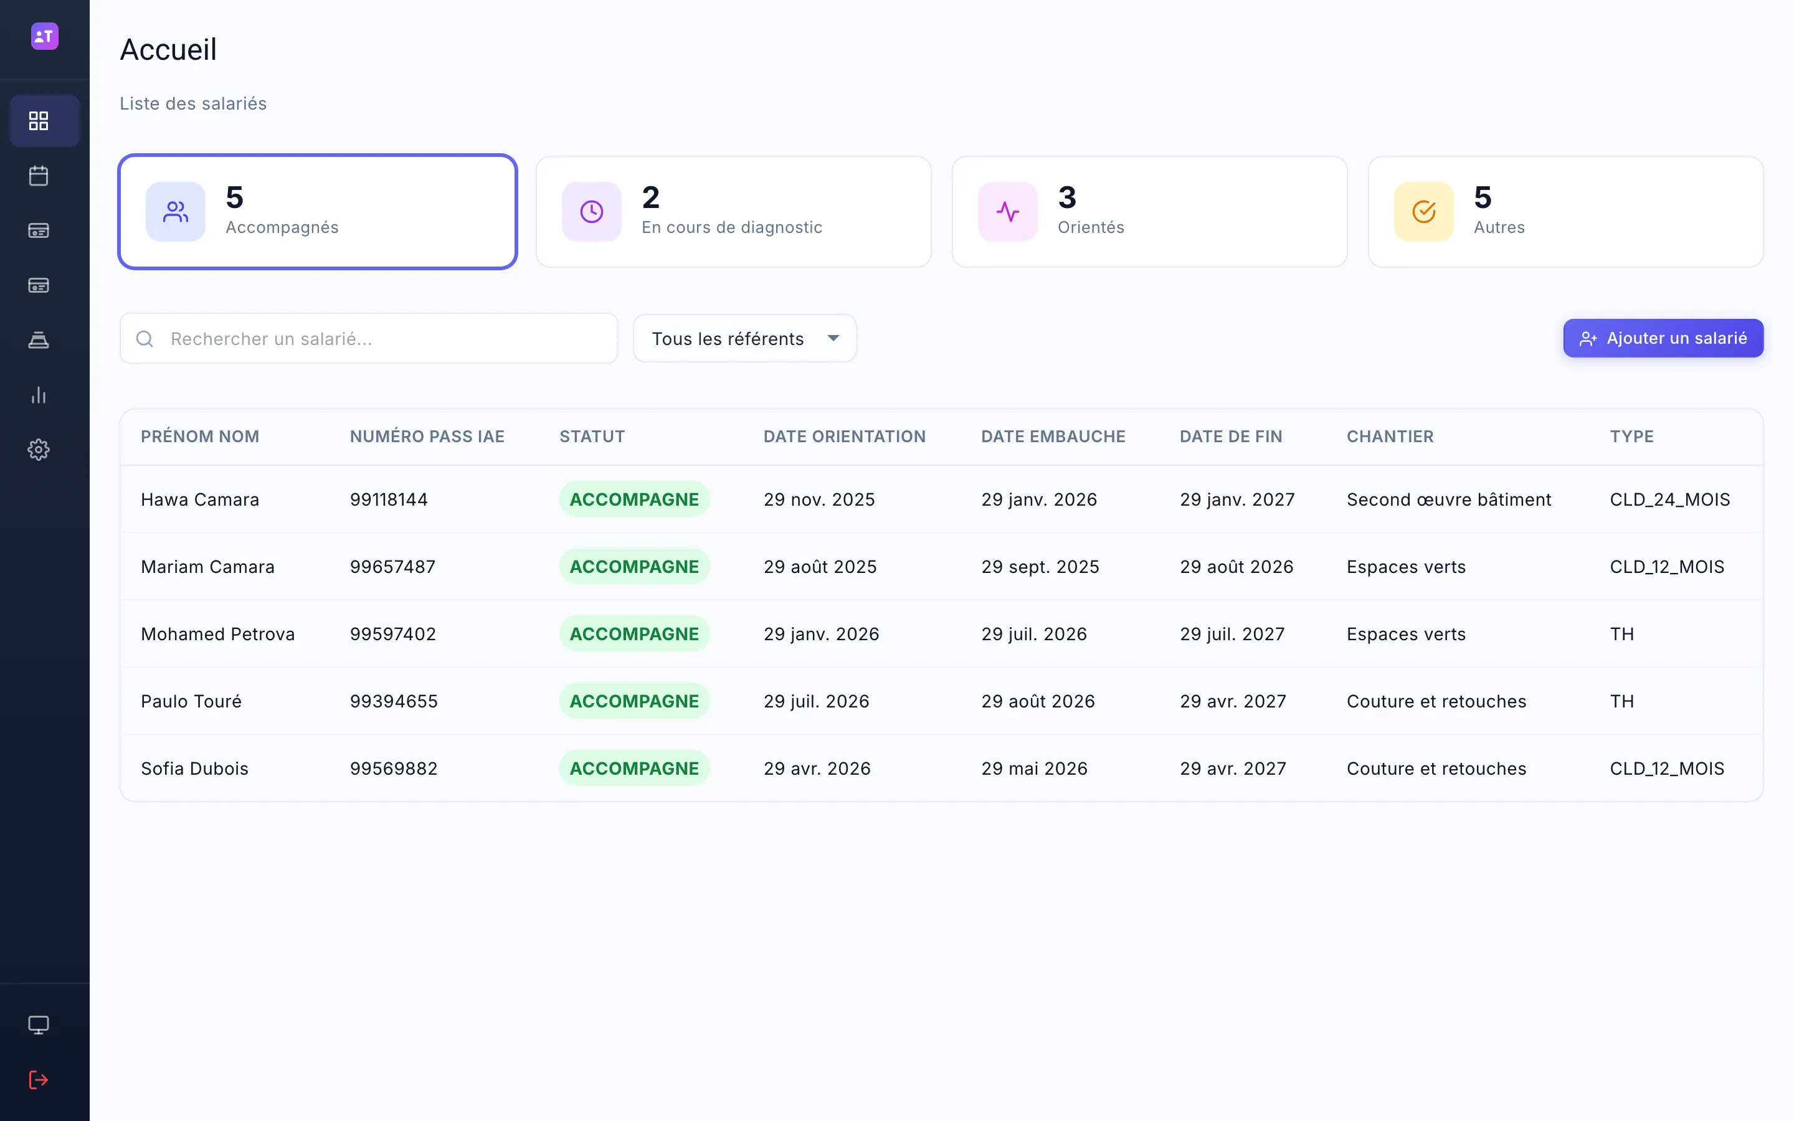This screenshot has width=1794, height=1121.
Task: Click the DATE DE FIN column header
Action: click(x=1231, y=437)
